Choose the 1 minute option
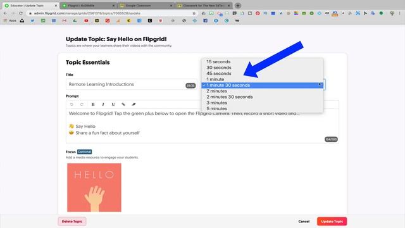Screen dimensions: 405x228 pos(262,79)
